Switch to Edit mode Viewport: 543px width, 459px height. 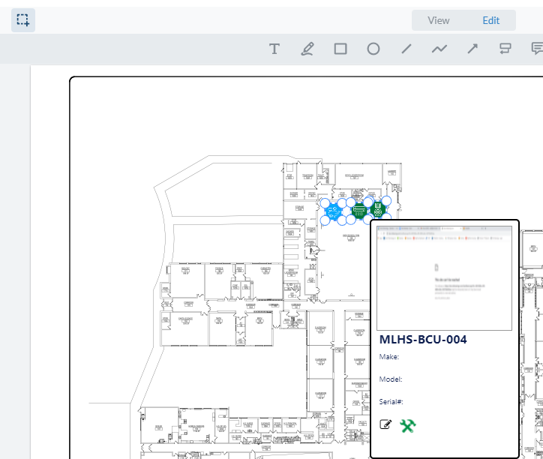coord(490,20)
